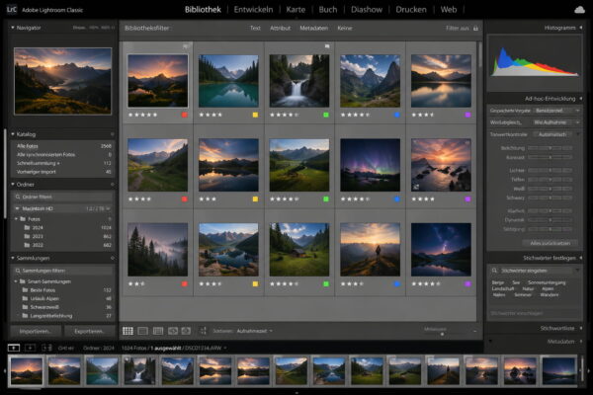This screenshot has height=395, width=593.
Task: Open the Drucken module
Action: (x=411, y=10)
